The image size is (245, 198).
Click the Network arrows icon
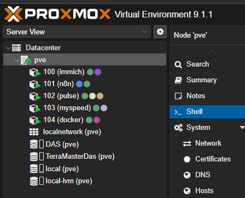(x=187, y=143)
